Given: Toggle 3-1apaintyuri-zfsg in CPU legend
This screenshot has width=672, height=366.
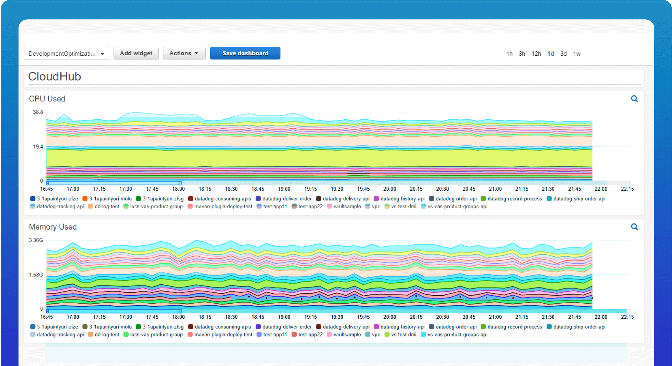Looking at the screenshot, I should pyautogui.click(x=160, y=199).
